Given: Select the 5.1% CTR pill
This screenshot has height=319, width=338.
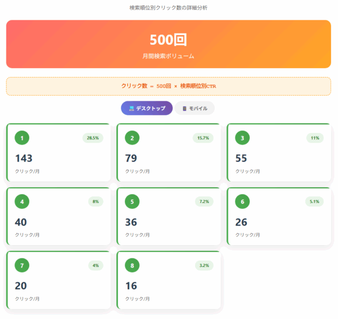Looking at the screenshot, I should pos(314,202).
